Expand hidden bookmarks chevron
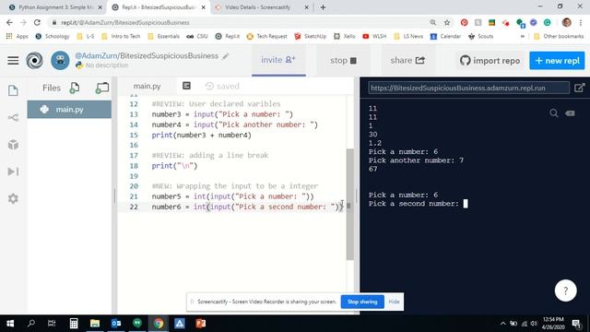The image size is (590, 332). pyautogui.click(x=523, y=36)
